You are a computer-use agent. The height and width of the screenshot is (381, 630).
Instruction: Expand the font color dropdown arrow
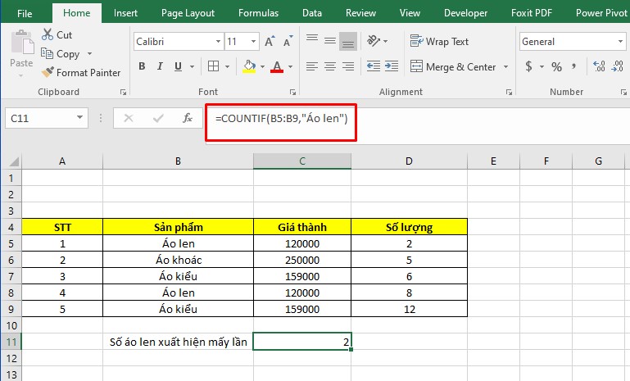tap(290, 66)
